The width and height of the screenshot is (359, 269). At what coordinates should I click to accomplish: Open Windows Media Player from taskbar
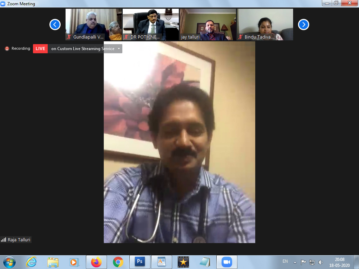click(x=74, y=262)
